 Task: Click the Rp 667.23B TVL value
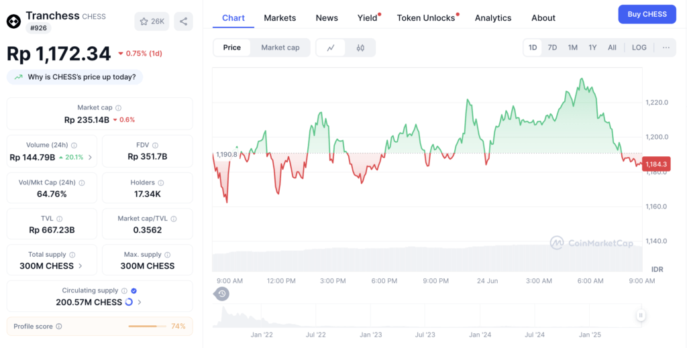[x=52, y=230]
